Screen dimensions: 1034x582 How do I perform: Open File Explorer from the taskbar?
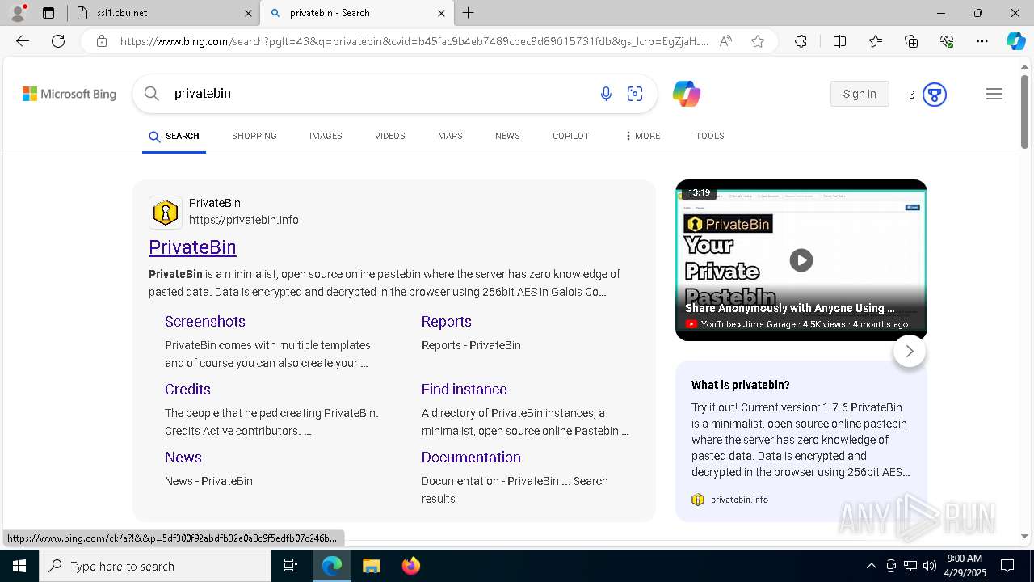[x=371, y=566]
